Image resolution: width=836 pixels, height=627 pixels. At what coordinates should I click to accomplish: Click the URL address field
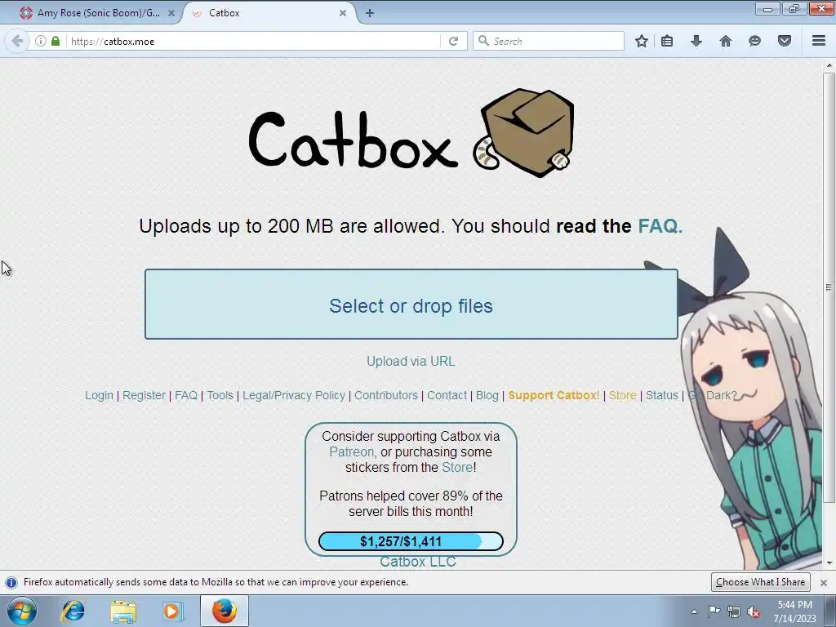(253, 41)
